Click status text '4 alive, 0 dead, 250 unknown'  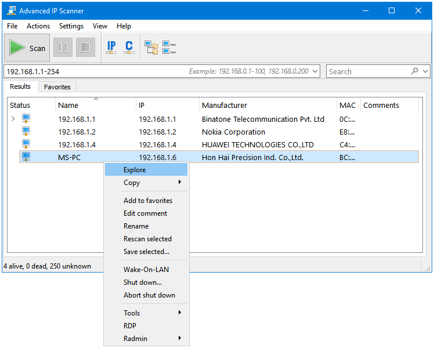[x=47, y=266]
